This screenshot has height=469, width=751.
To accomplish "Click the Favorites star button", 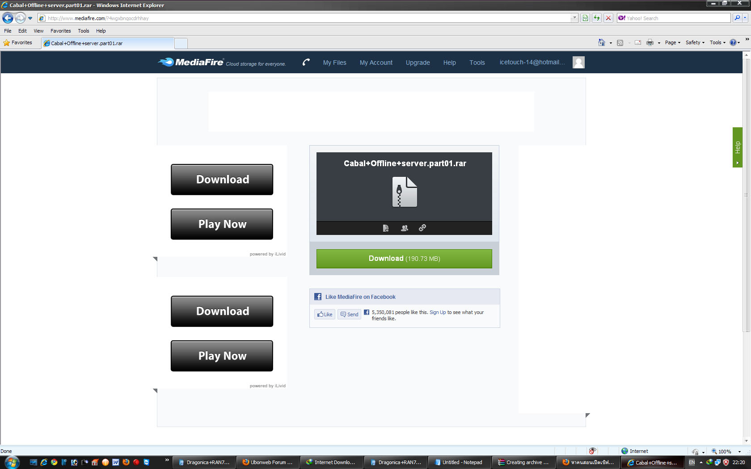I will 18,43.
